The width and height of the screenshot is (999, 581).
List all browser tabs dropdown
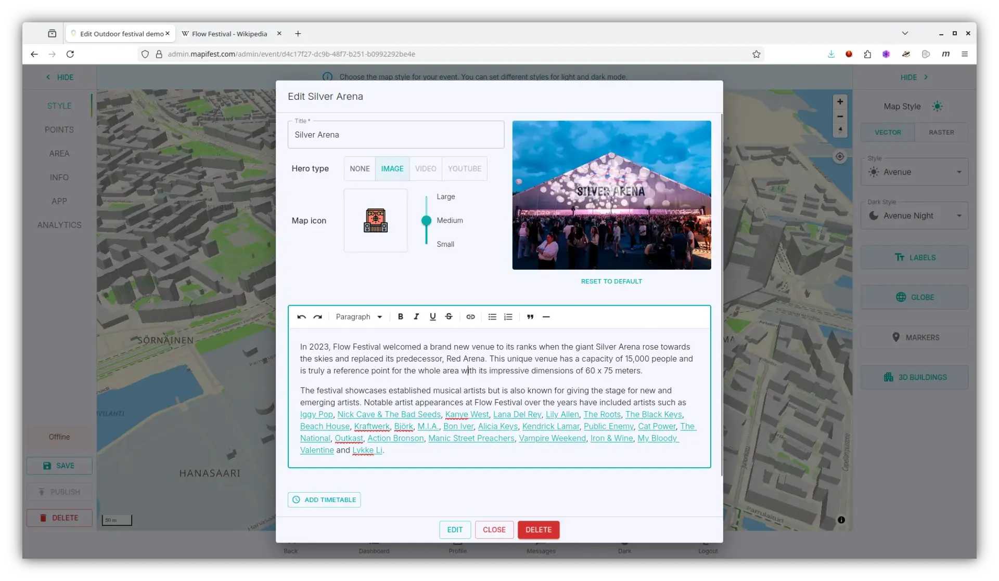tap(905, 33)
